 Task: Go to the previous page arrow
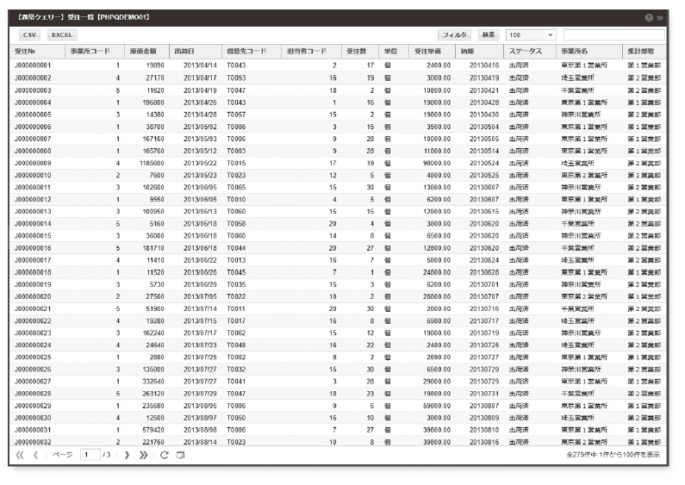36,456
